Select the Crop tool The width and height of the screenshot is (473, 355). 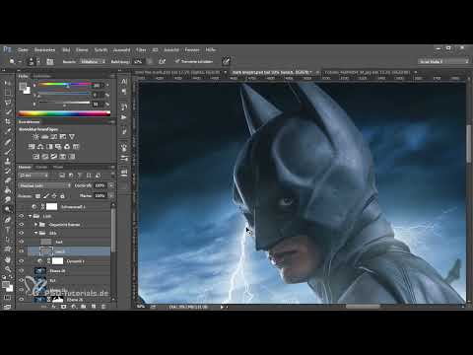[x=8, y=121]
